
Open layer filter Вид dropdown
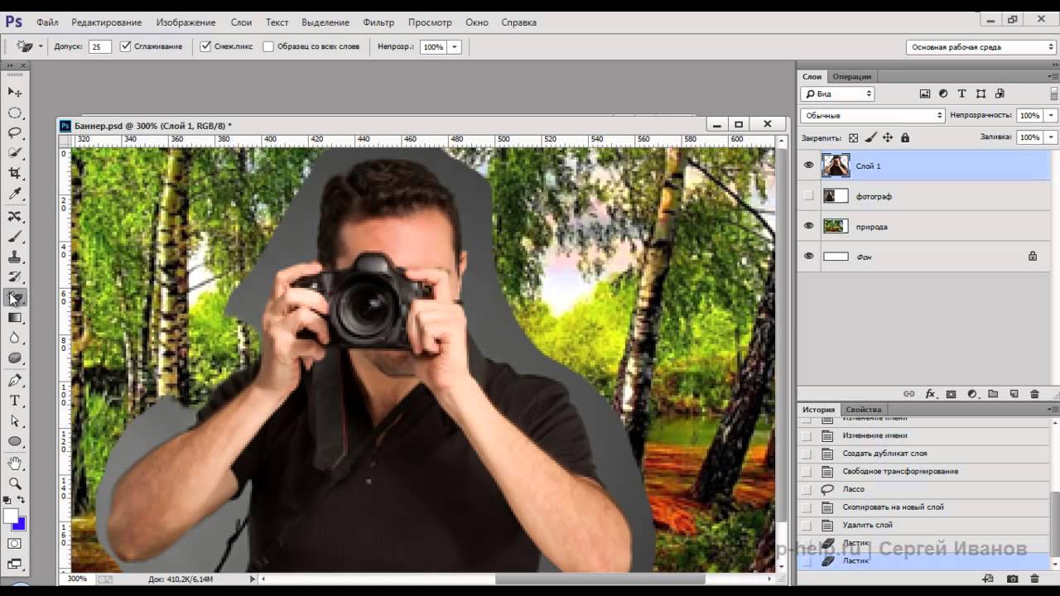[x=839, y=94]
